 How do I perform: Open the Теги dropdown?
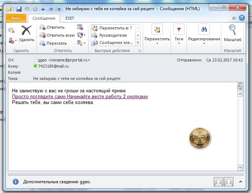[x=179, y=34]
